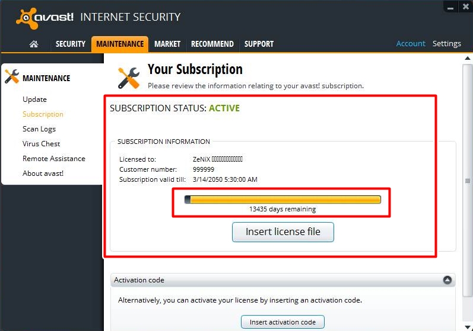Open the Security tab
The image size is (473, 331).
71,44
